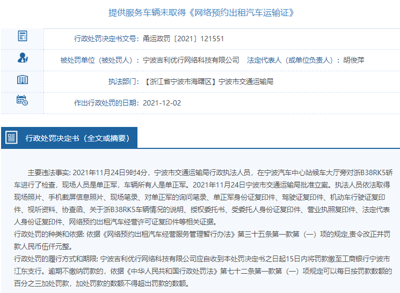Click the text 行政处罚的种类和依据
Image resolution: width=400 pixels, height=293 pixels.
[x=48, y=234]
